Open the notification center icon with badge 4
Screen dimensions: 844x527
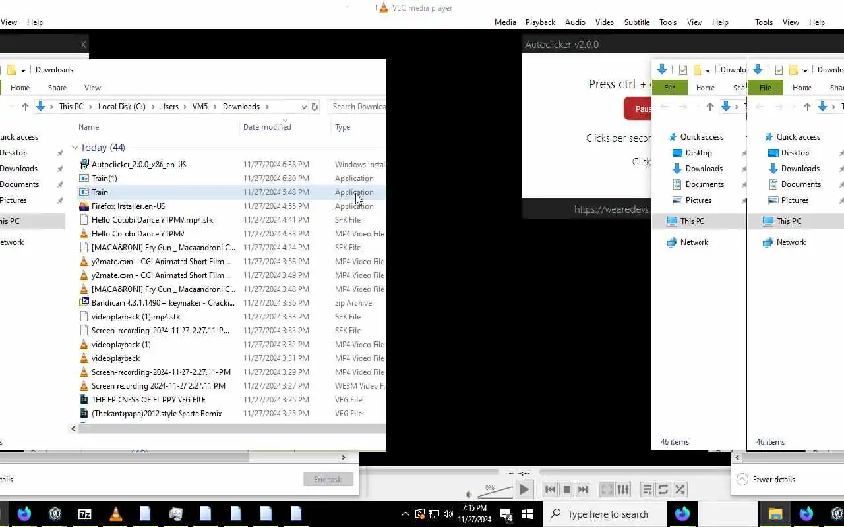tap(506, 514)
